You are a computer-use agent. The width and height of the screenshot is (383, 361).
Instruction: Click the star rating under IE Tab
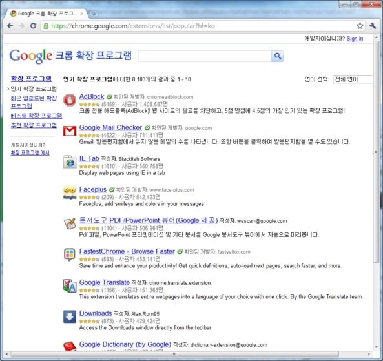coord(89,167)
